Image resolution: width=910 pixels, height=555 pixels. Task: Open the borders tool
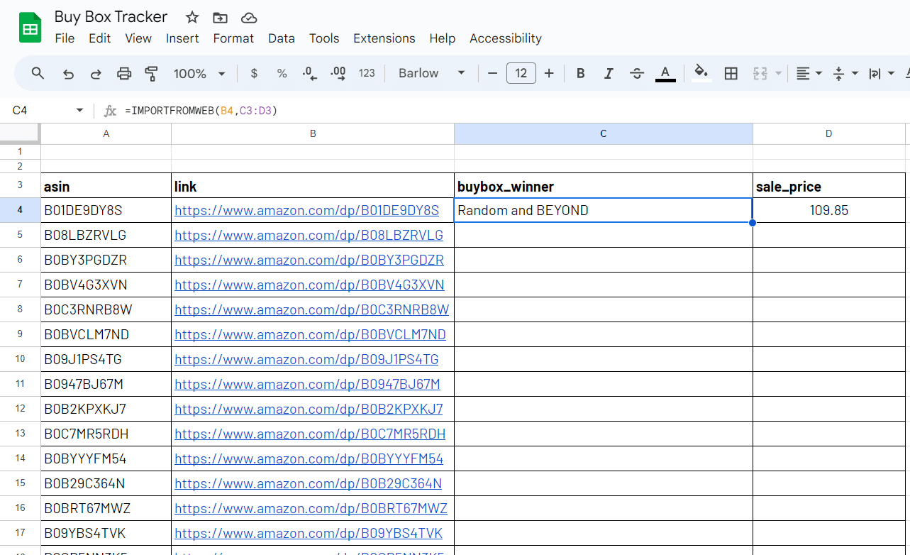731,73
